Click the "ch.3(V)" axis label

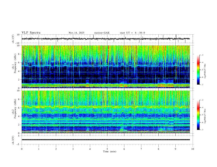coord(13,140)
